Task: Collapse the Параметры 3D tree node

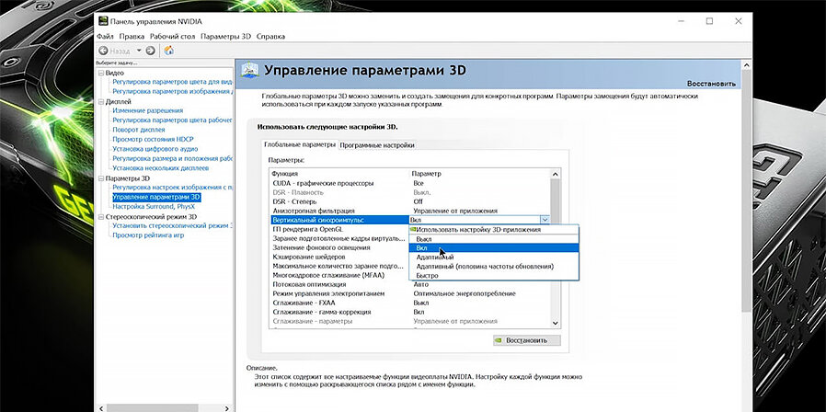Action: point(101,178)
